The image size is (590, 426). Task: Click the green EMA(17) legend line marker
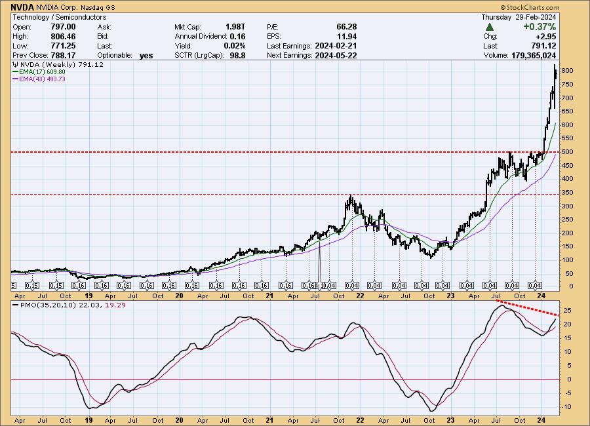pos(14,72)
